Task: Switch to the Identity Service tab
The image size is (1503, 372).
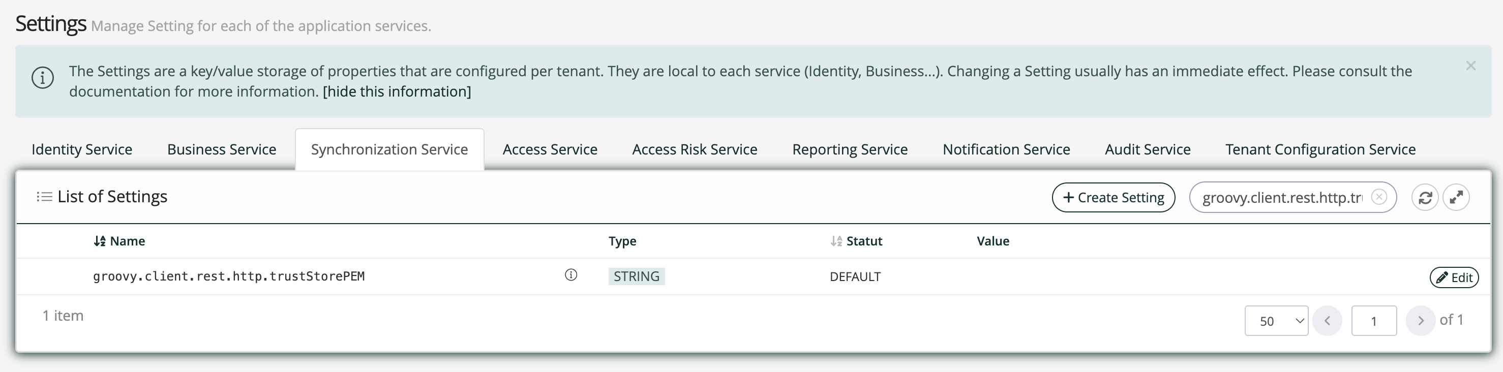Action: click(82, 149)
